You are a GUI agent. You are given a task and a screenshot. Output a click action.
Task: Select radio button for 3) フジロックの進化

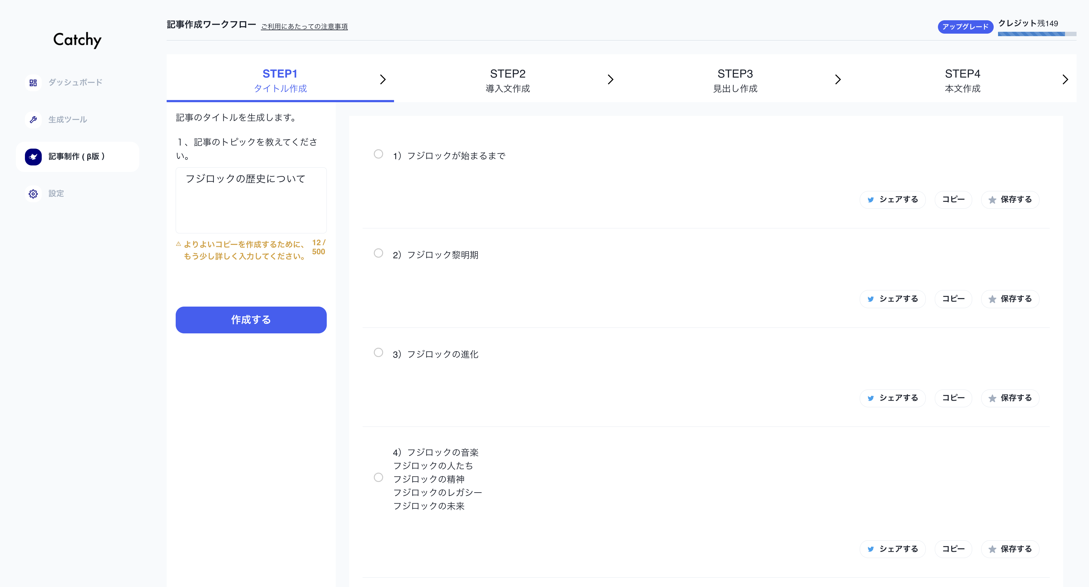click(x=378, y=352)
